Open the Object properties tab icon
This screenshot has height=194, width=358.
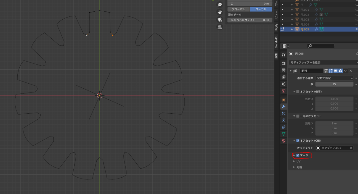pyautogui.click(x=283, y=100)
